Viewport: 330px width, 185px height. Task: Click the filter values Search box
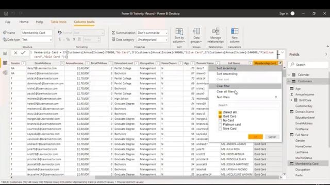point(249,105)
